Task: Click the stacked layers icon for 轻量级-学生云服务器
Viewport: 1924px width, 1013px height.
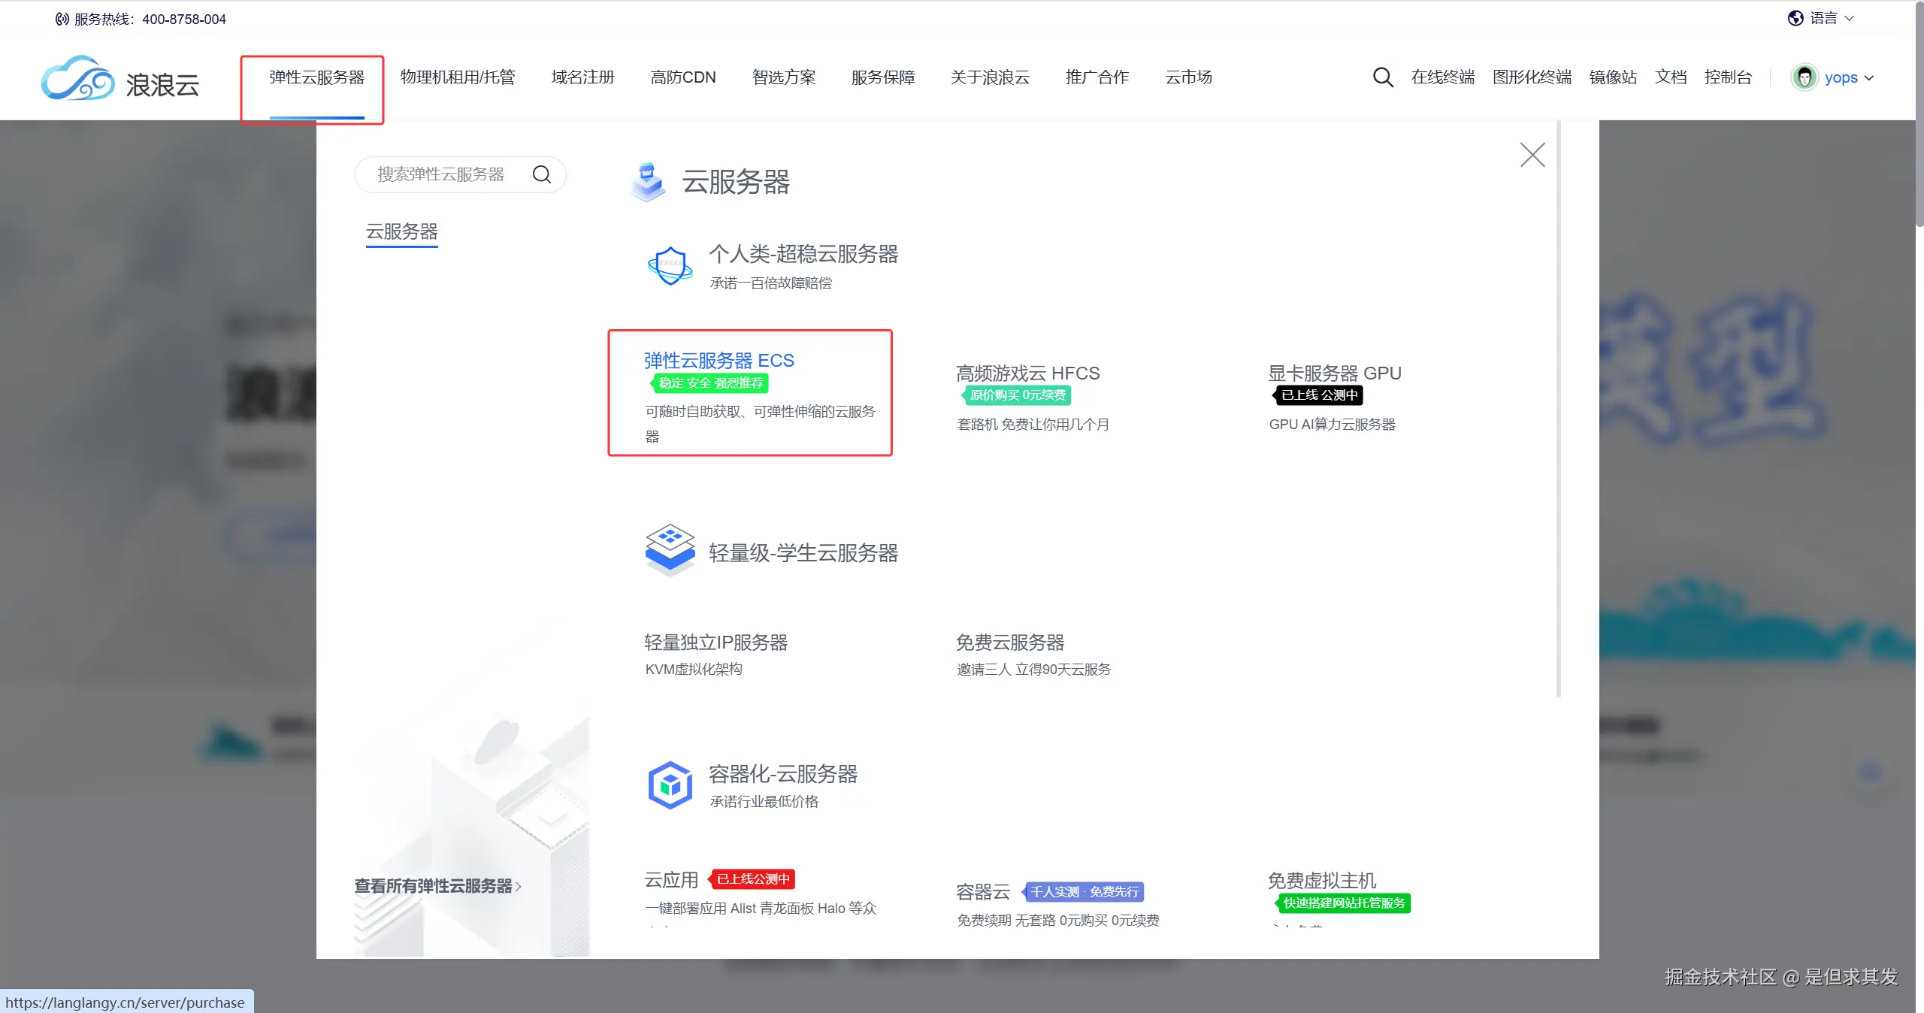Action: [670, 550]
